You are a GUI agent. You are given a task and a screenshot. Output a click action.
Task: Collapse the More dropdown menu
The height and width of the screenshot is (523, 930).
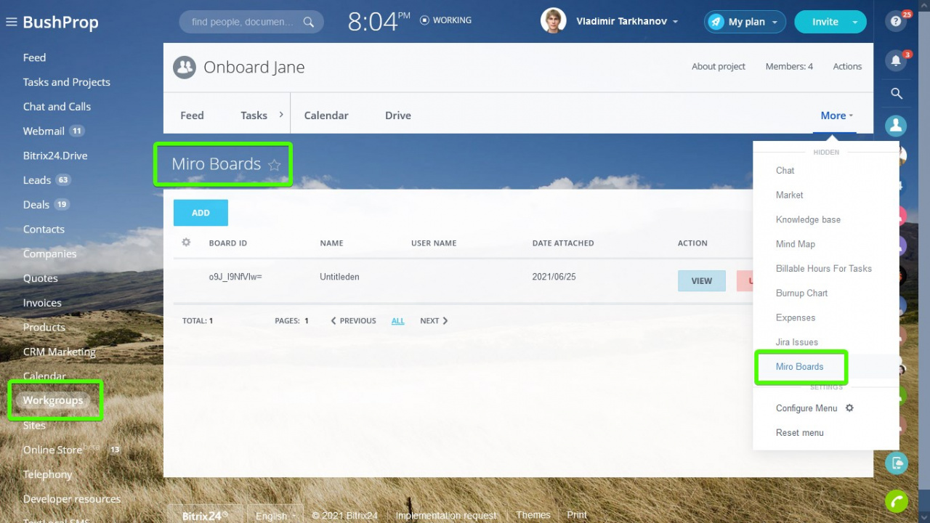836,115
